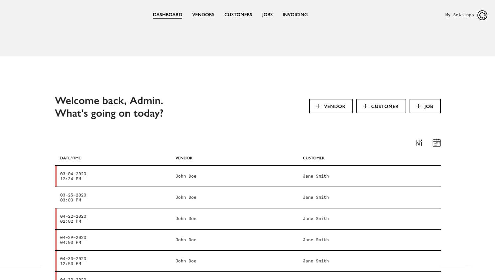The width and height of the screenshot is (495, 280).
Task: Click Jane Smith in the 12:50 PM row
Action: pyautogui.click(x=316, y=261)
